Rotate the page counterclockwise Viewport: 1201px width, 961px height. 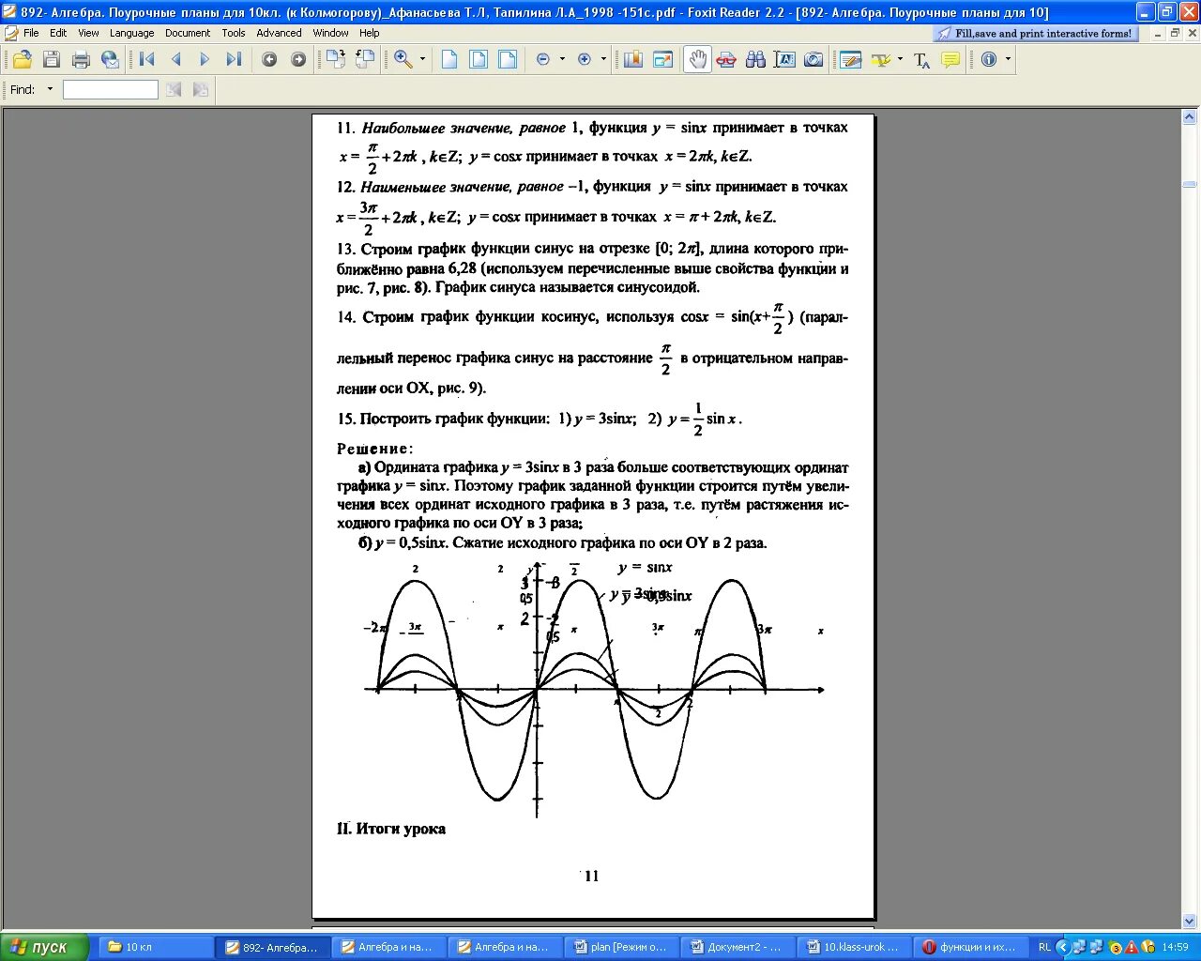(365, 59)
